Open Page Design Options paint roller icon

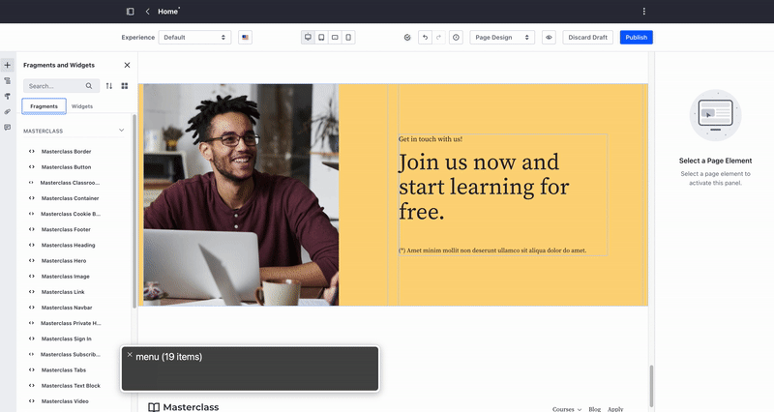8,96
